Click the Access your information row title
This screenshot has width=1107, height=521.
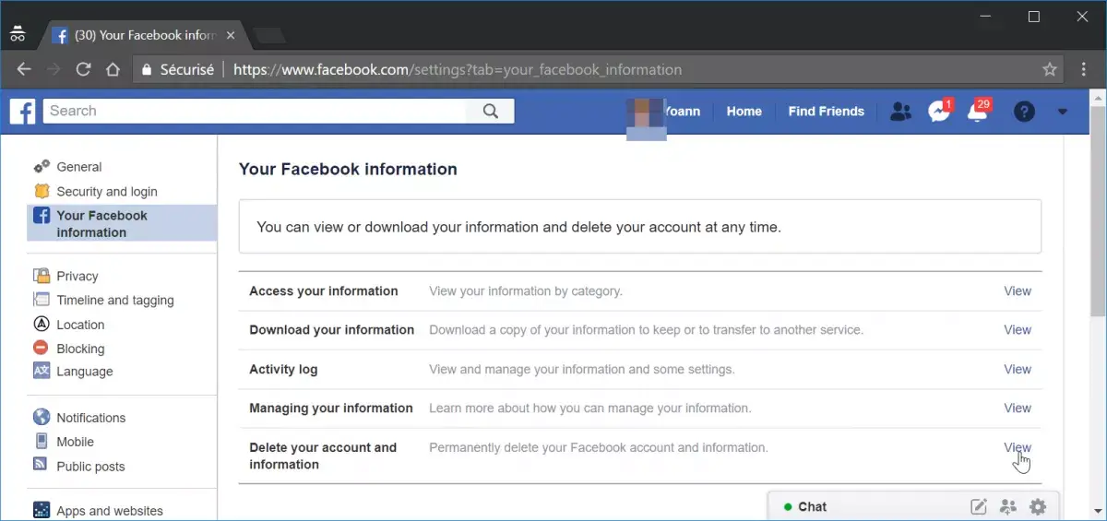pyautogui.click(x=324, y=290)
